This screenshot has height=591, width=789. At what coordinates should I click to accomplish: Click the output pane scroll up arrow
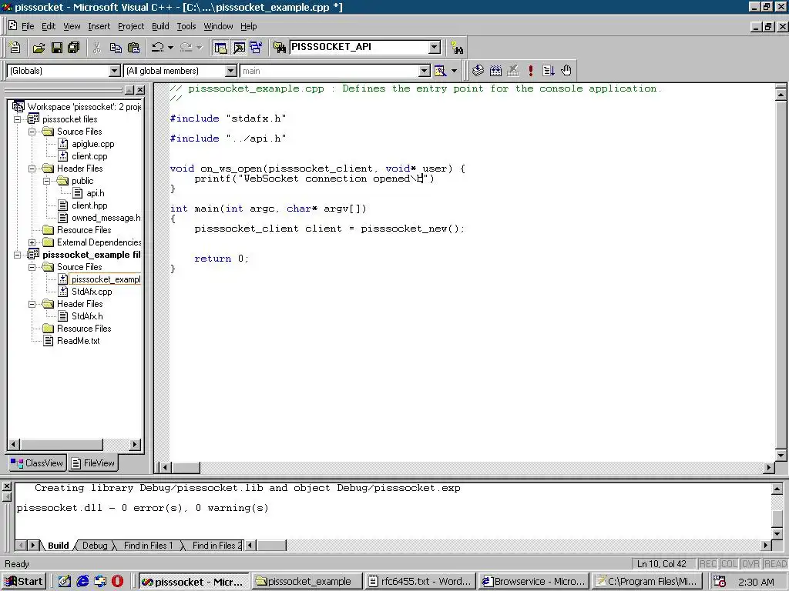777,489
